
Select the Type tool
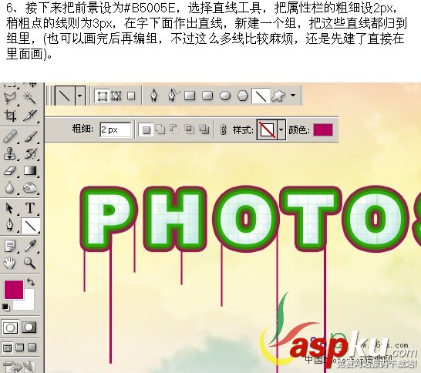[x=30, y=208]
